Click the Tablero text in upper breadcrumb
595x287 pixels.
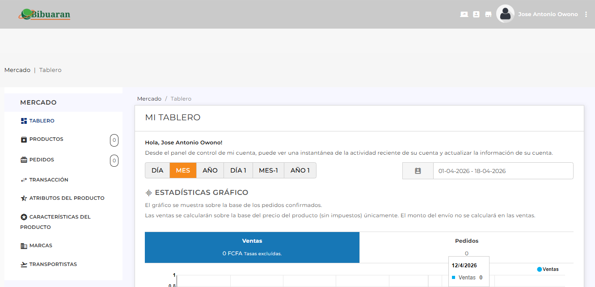51,70
